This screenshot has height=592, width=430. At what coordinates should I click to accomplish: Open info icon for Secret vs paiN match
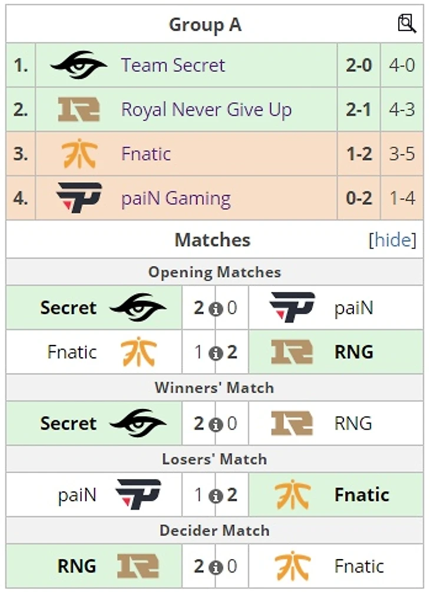point(216,308)
